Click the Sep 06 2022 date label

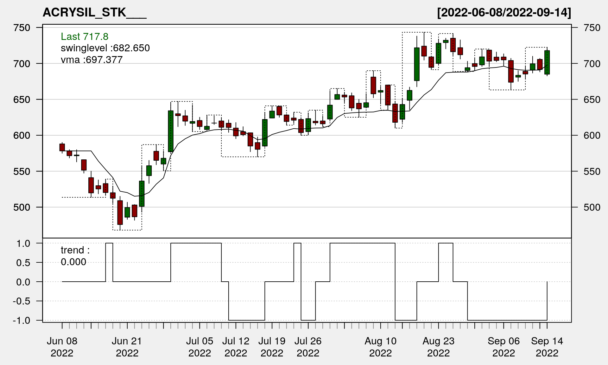503,347
